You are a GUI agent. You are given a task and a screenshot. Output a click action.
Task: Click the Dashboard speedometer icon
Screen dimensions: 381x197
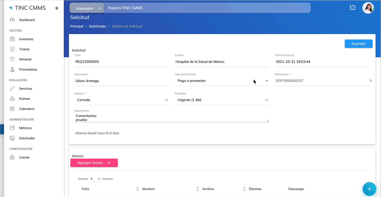[x=12, y=20]
